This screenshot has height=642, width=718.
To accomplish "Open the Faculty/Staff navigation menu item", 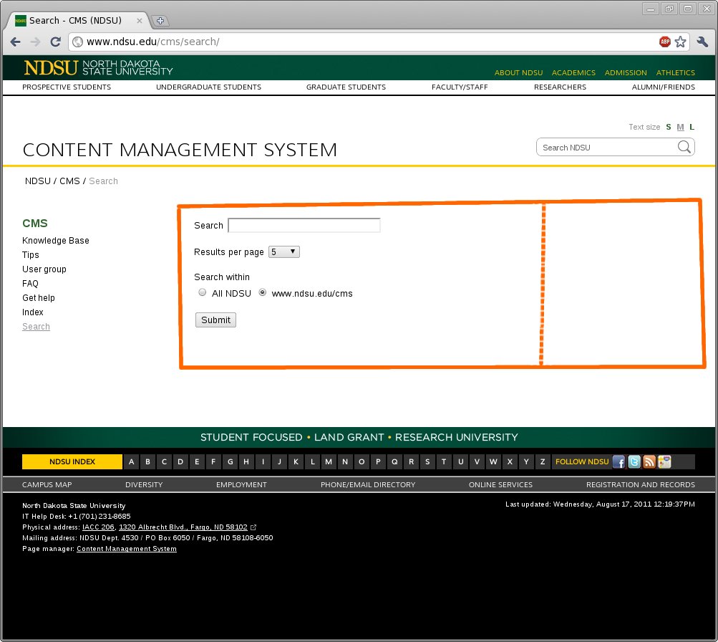I will click(x=460, y=87).
